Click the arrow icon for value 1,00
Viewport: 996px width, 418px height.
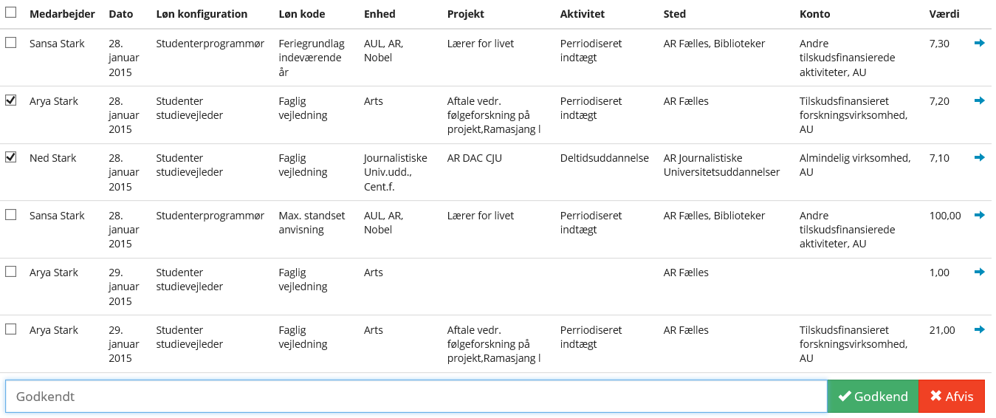(x=980, y=273)
